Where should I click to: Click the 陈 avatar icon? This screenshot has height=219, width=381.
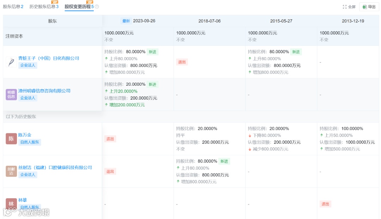[11, 139]
